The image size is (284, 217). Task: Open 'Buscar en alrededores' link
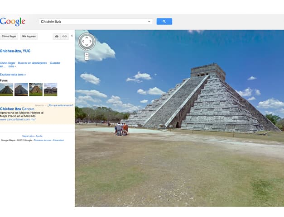point(32,63)
